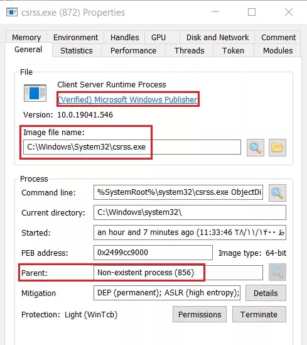Go to the GPU tab

tap(158, 38)
